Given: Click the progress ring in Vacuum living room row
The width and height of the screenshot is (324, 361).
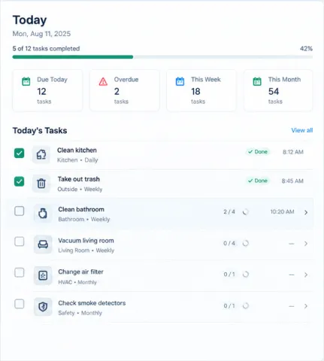Looking at the screenshot, I should coord(246,243).
